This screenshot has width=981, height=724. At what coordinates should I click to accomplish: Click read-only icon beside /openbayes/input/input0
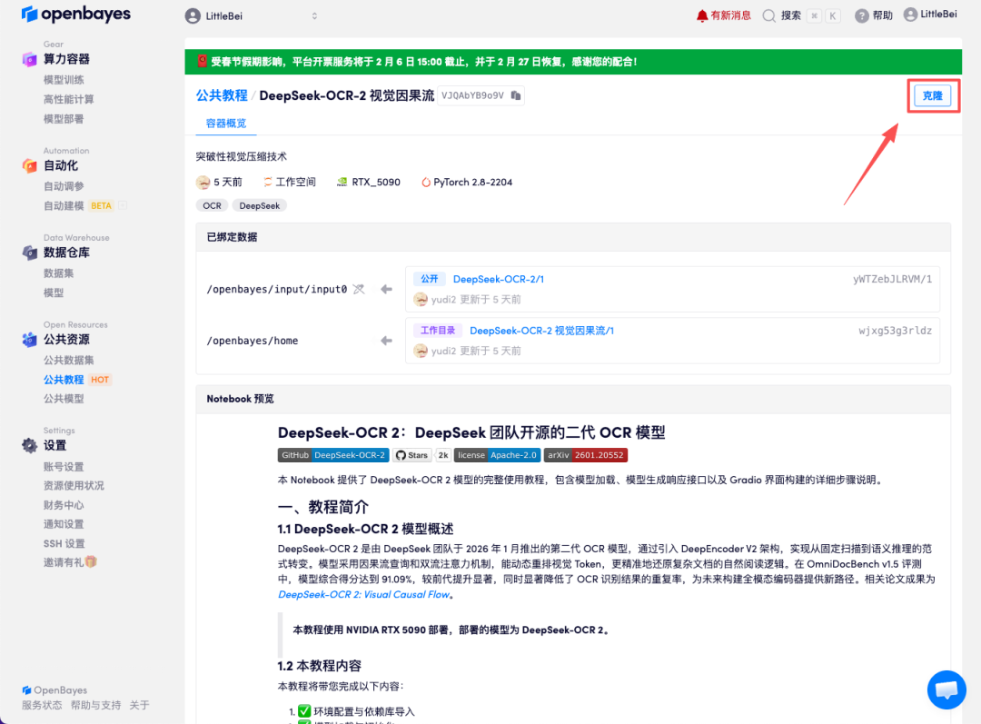pyautogui.click(x=359, y=289)
